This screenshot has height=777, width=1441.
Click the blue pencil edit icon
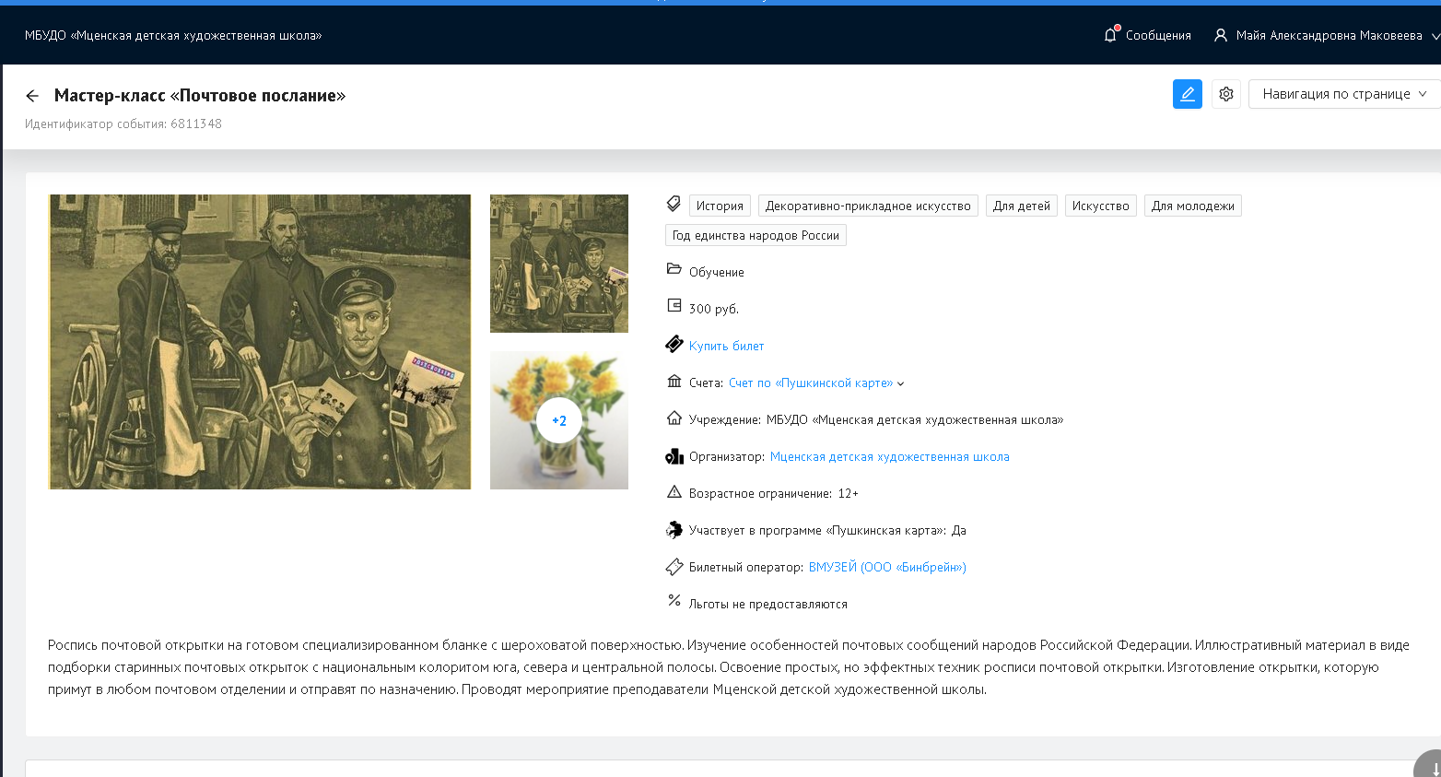[x=1187, y=94]
